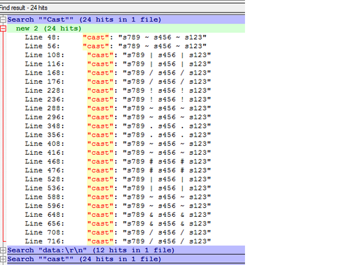
Task: Click the Line 48 search hit
Action: [x=116, y=37]
